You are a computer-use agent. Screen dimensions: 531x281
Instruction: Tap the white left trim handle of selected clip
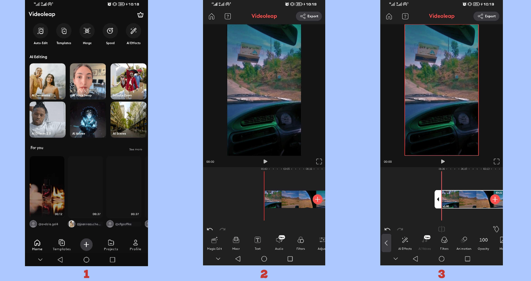pos(438,199)
